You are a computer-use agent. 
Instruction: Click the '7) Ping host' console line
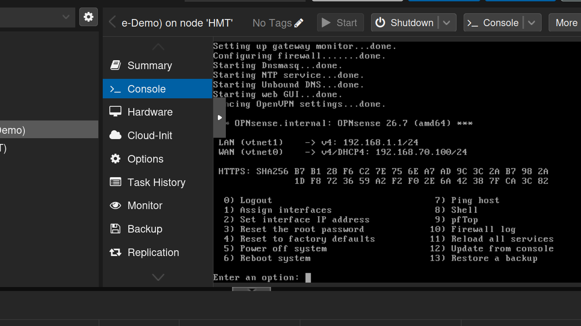467,200
